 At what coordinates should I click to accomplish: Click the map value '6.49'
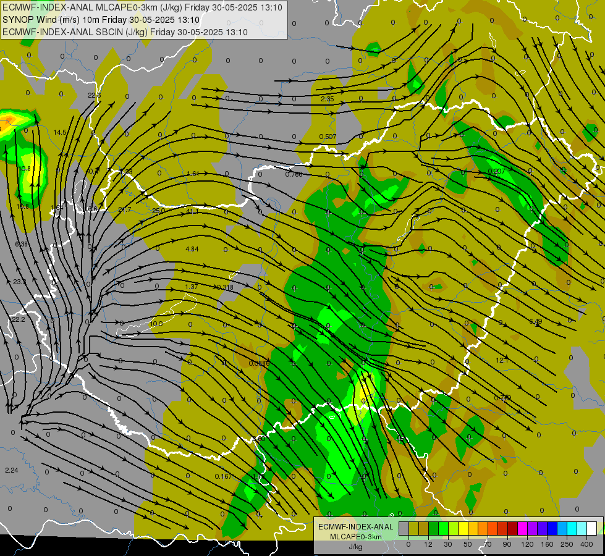(536, 321)
